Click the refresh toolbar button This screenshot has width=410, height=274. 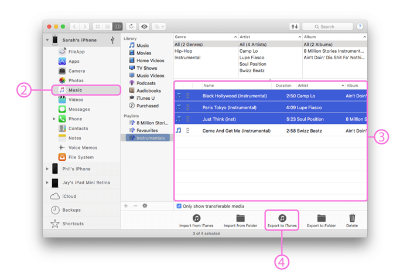point(131,26)
